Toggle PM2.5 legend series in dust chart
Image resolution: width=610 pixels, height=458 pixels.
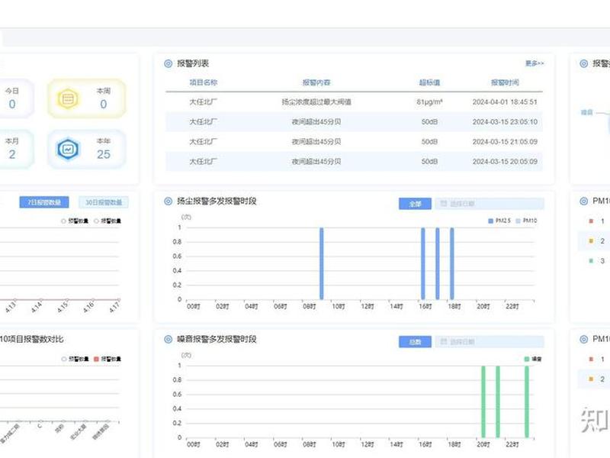coord(499,221)
